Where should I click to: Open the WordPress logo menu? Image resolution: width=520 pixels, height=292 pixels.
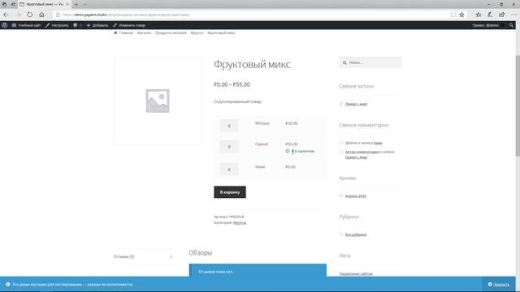(x=5, y=25)
